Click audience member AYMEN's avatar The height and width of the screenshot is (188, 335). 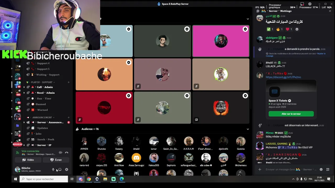click(84, 141)
